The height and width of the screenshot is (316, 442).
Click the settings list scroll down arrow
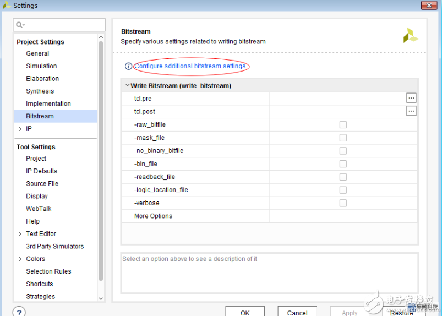coord(101,298)
